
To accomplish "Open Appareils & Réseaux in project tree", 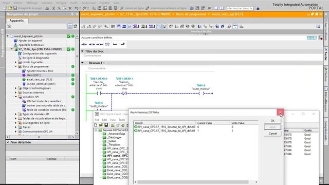I will pyautogui.click(x=31, y=45).
